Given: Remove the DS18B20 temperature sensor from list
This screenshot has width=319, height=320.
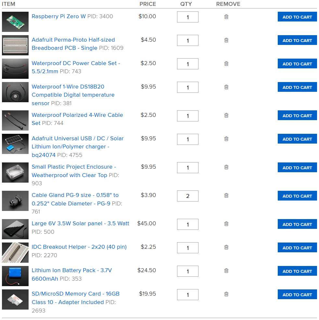Looking at the screenshot, I should 226,87.
